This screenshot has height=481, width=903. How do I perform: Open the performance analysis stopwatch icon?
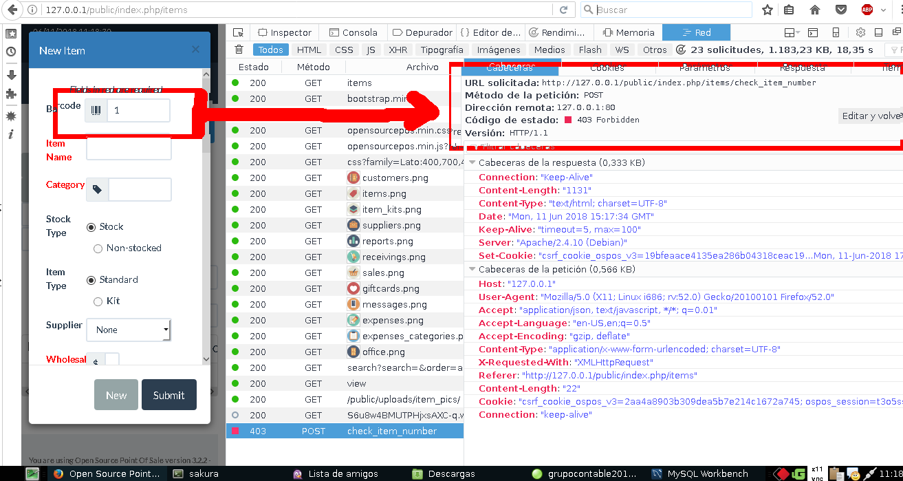pos(679,50)
